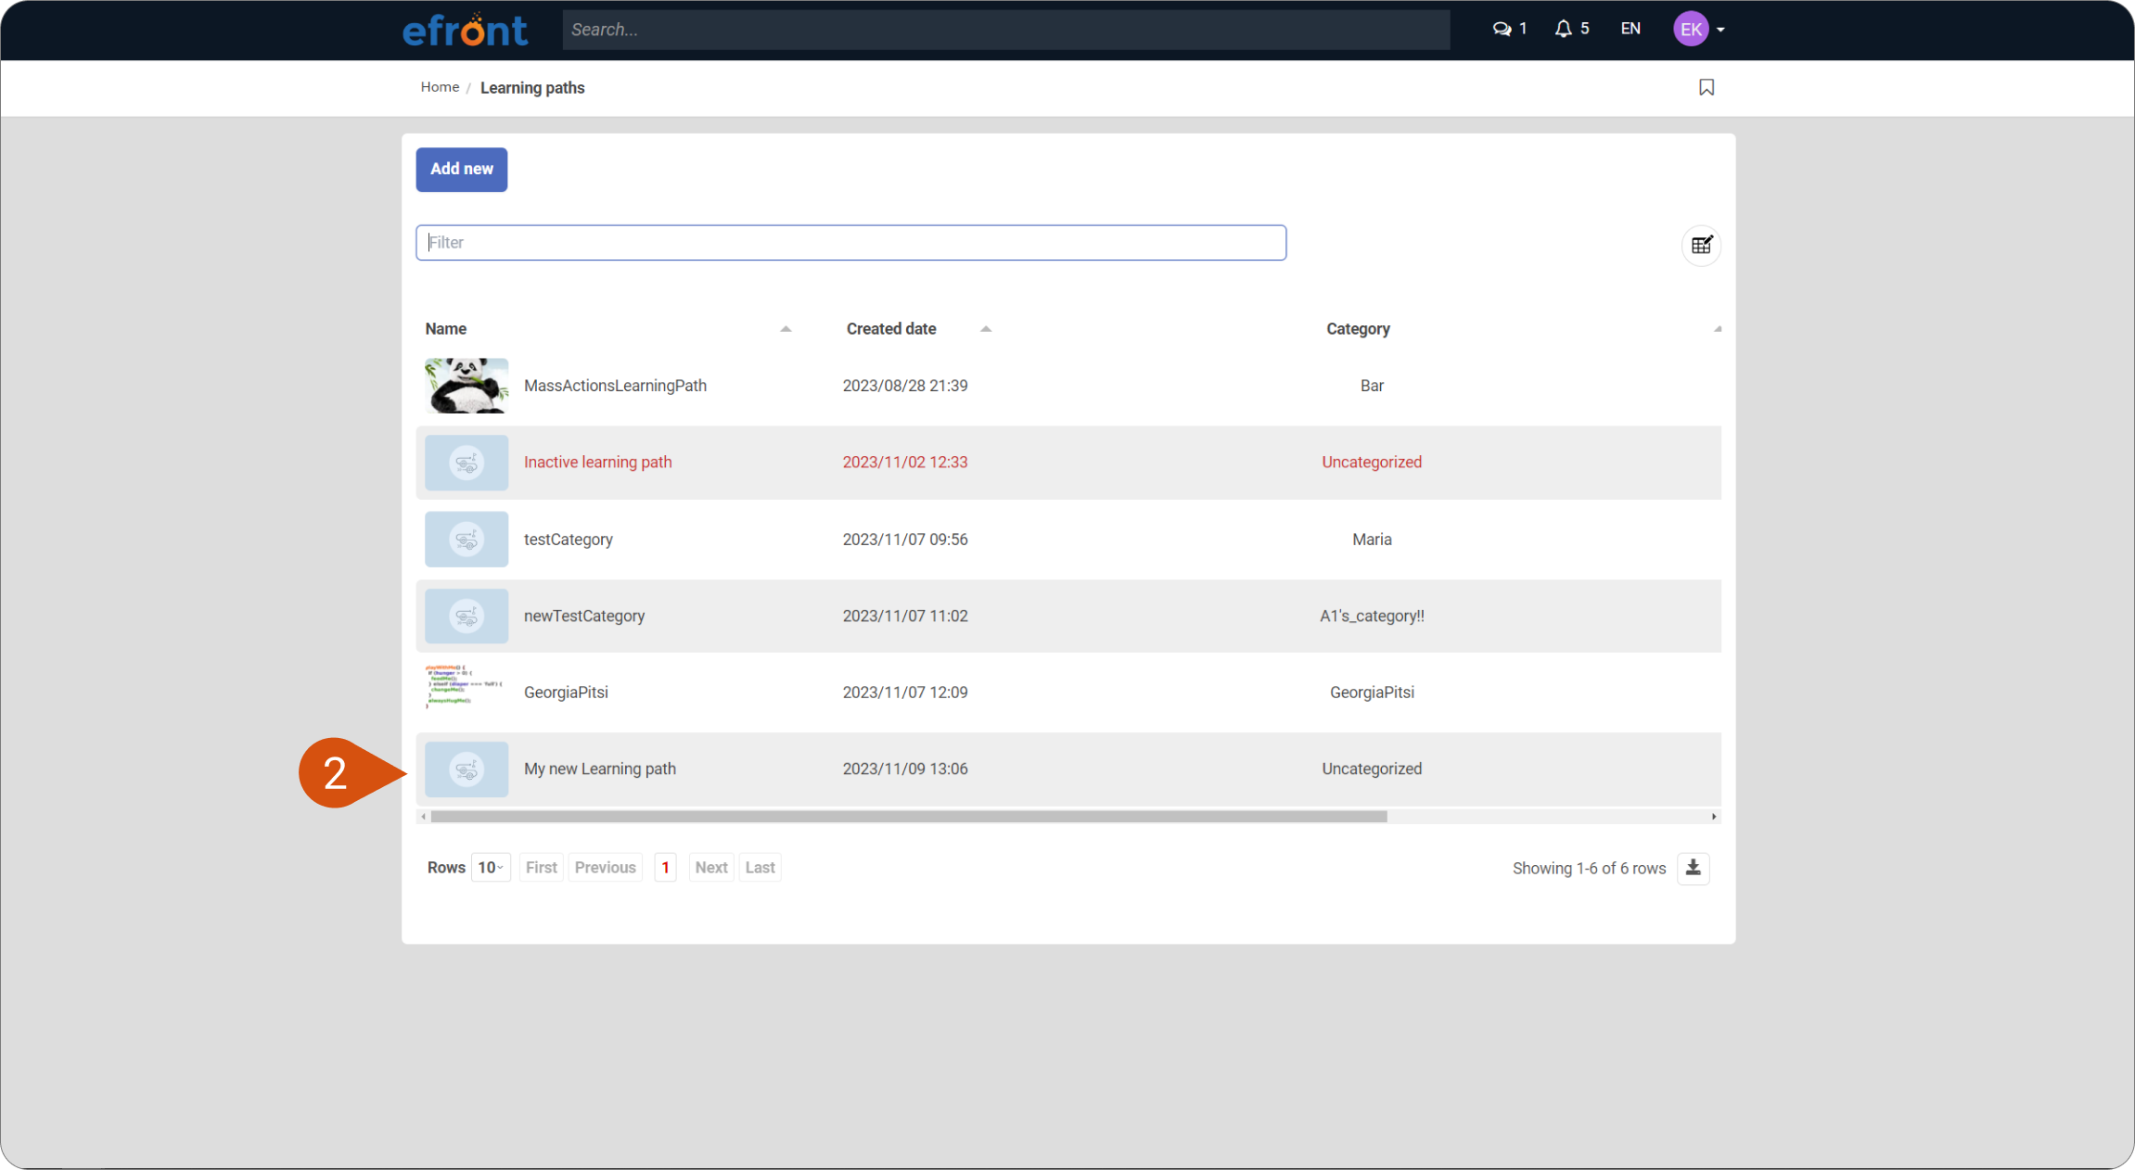Go to Home breadcrumb link

pos(440,87)
